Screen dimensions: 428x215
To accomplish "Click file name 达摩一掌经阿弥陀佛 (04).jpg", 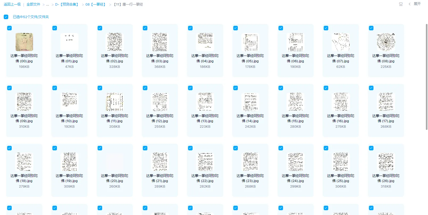I will (205, 58).
